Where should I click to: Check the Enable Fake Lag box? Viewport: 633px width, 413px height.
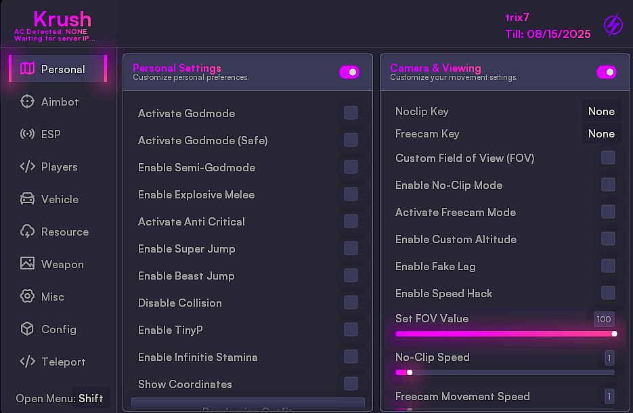coord(608,265)
